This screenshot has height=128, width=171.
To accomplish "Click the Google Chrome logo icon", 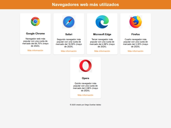I will coord(35,21).
